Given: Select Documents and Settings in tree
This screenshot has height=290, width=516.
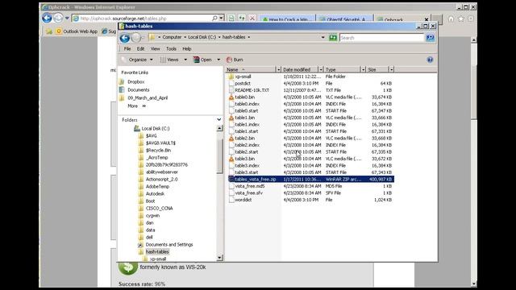Looking at the screenshot, I should tap(169, 245).
